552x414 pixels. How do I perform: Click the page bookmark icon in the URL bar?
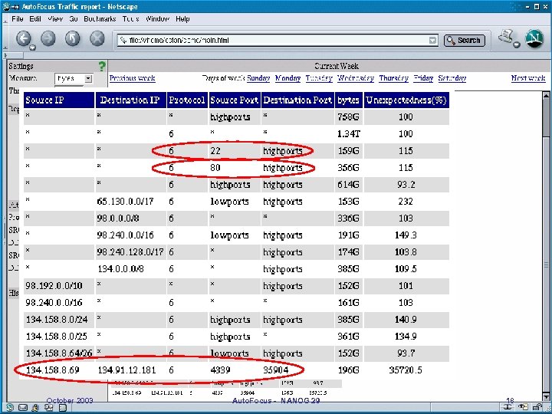[123, 41]
